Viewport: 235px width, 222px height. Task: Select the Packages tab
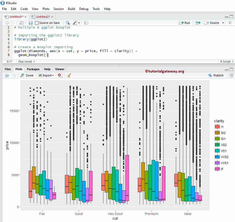point(33,69)
